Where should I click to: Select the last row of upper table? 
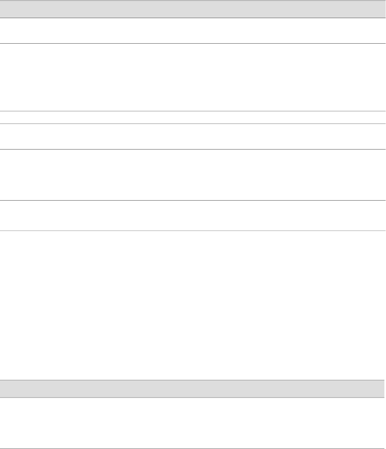pyautogui.click(x=193, y=215)
